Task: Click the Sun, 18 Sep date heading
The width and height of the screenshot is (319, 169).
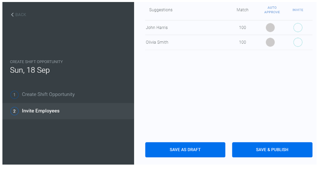Action: coord(30,70)
